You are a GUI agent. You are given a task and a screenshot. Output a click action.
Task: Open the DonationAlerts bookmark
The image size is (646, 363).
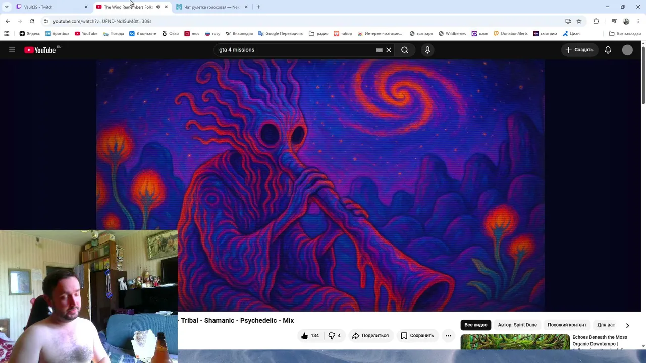click(x=511, y=34)
